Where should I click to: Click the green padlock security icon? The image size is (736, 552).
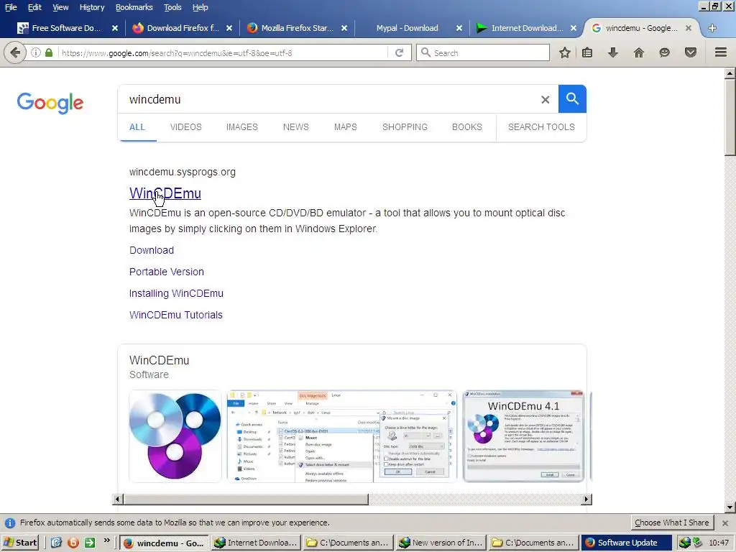[48, 52]
